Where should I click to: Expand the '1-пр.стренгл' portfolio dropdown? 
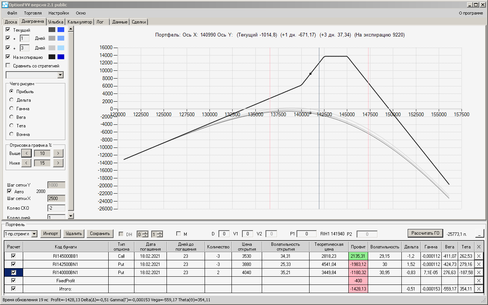click(34, 233)
